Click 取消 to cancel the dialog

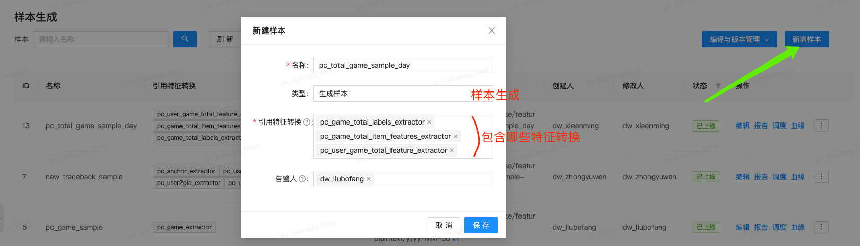click(x=444, y=225)
